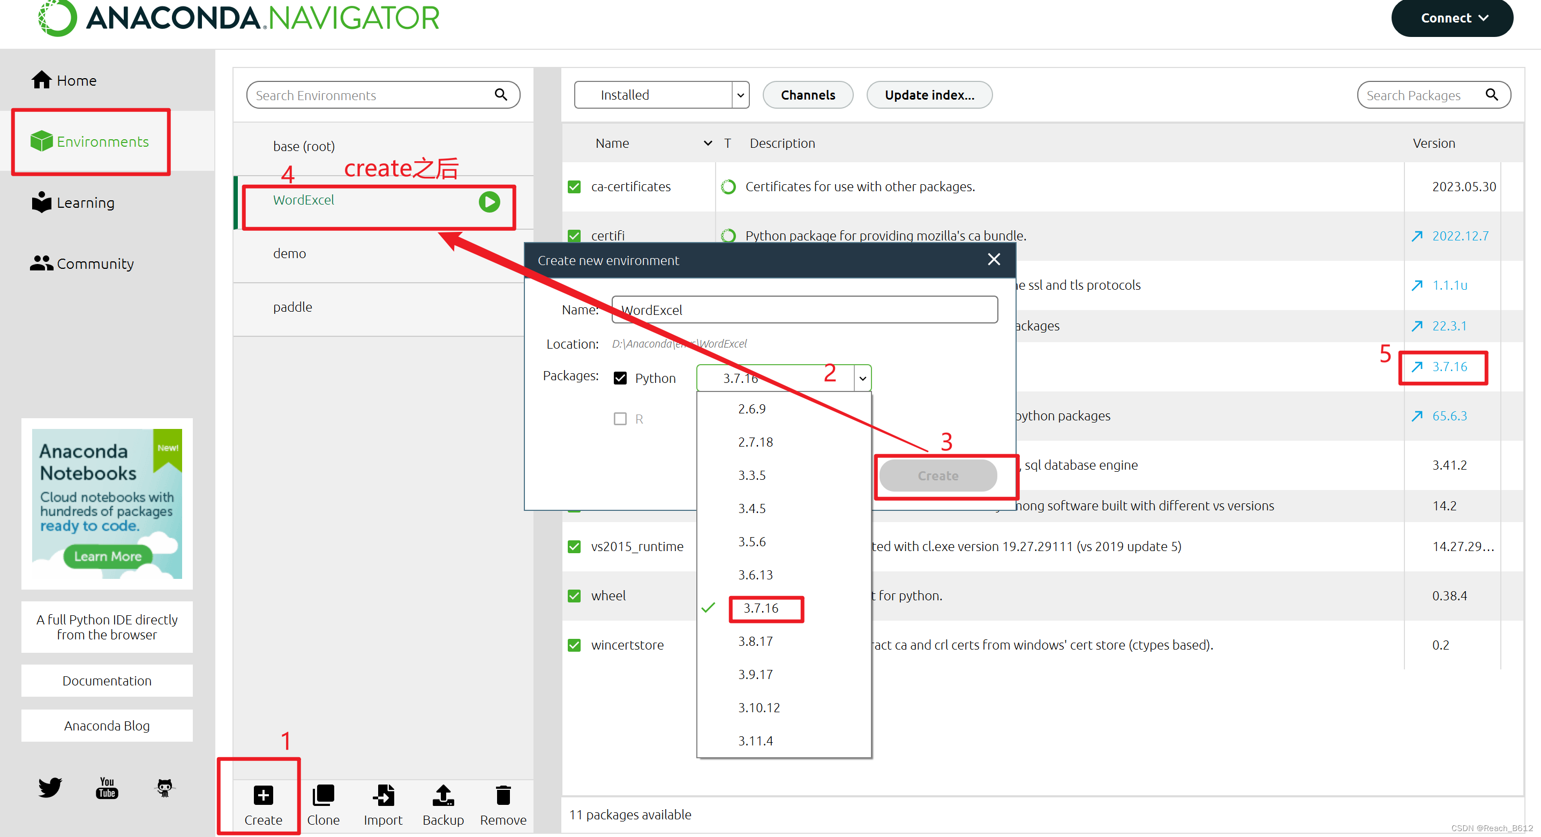1541x837 pixels.
Task: Click the Create environment plus icon
Action: tap(263, 795)
